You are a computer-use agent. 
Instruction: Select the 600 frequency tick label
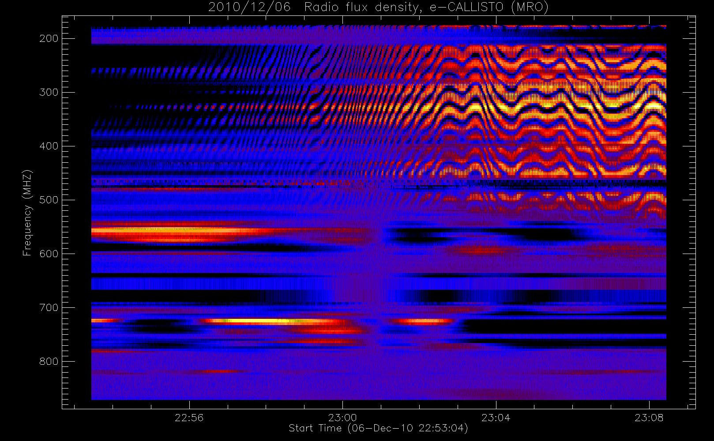[x=49, y=254]
